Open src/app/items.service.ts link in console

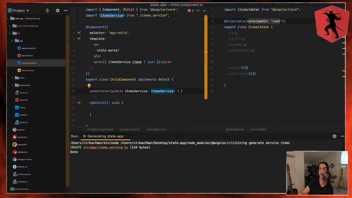point(106,147)
